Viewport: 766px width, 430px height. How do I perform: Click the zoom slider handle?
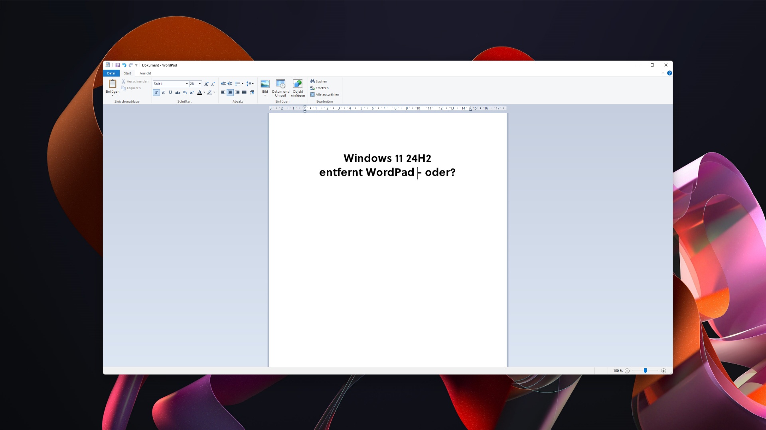(x=645, y=371)
